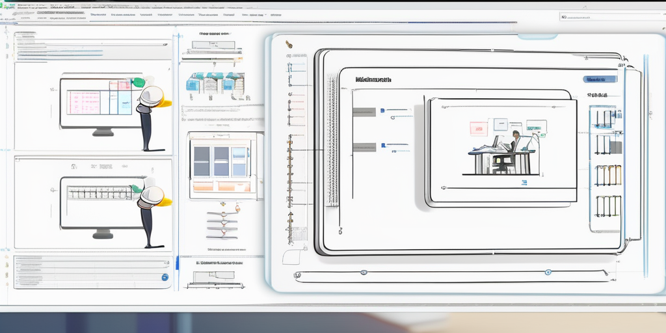Click the lower small blue square icon
666x333 pixels.
click(x=382, y=145)
